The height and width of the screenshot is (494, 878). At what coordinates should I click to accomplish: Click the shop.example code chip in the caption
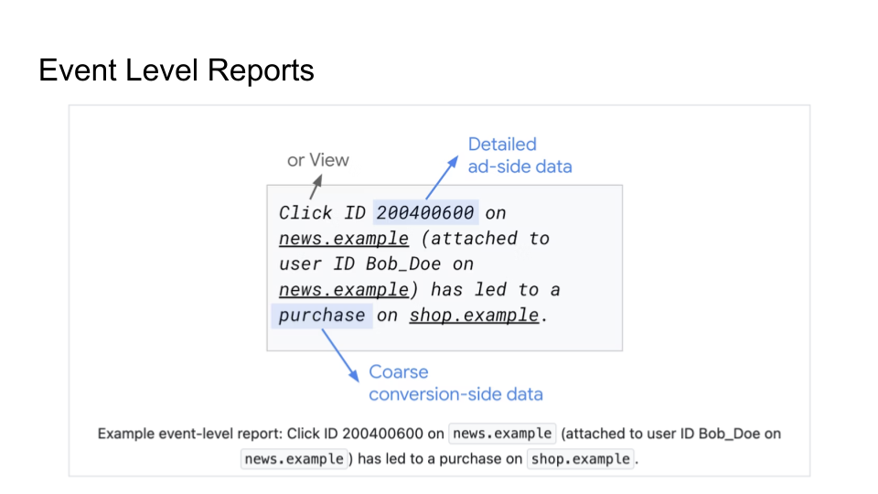click(x=581, y=459)
